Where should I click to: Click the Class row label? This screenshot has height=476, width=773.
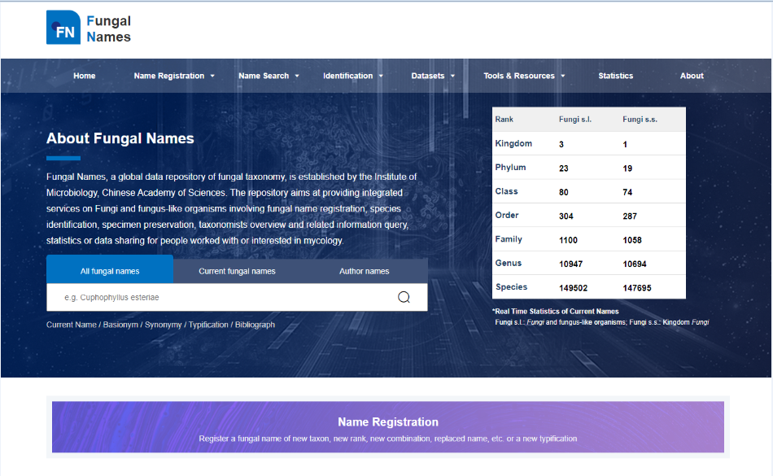[507, 191]
